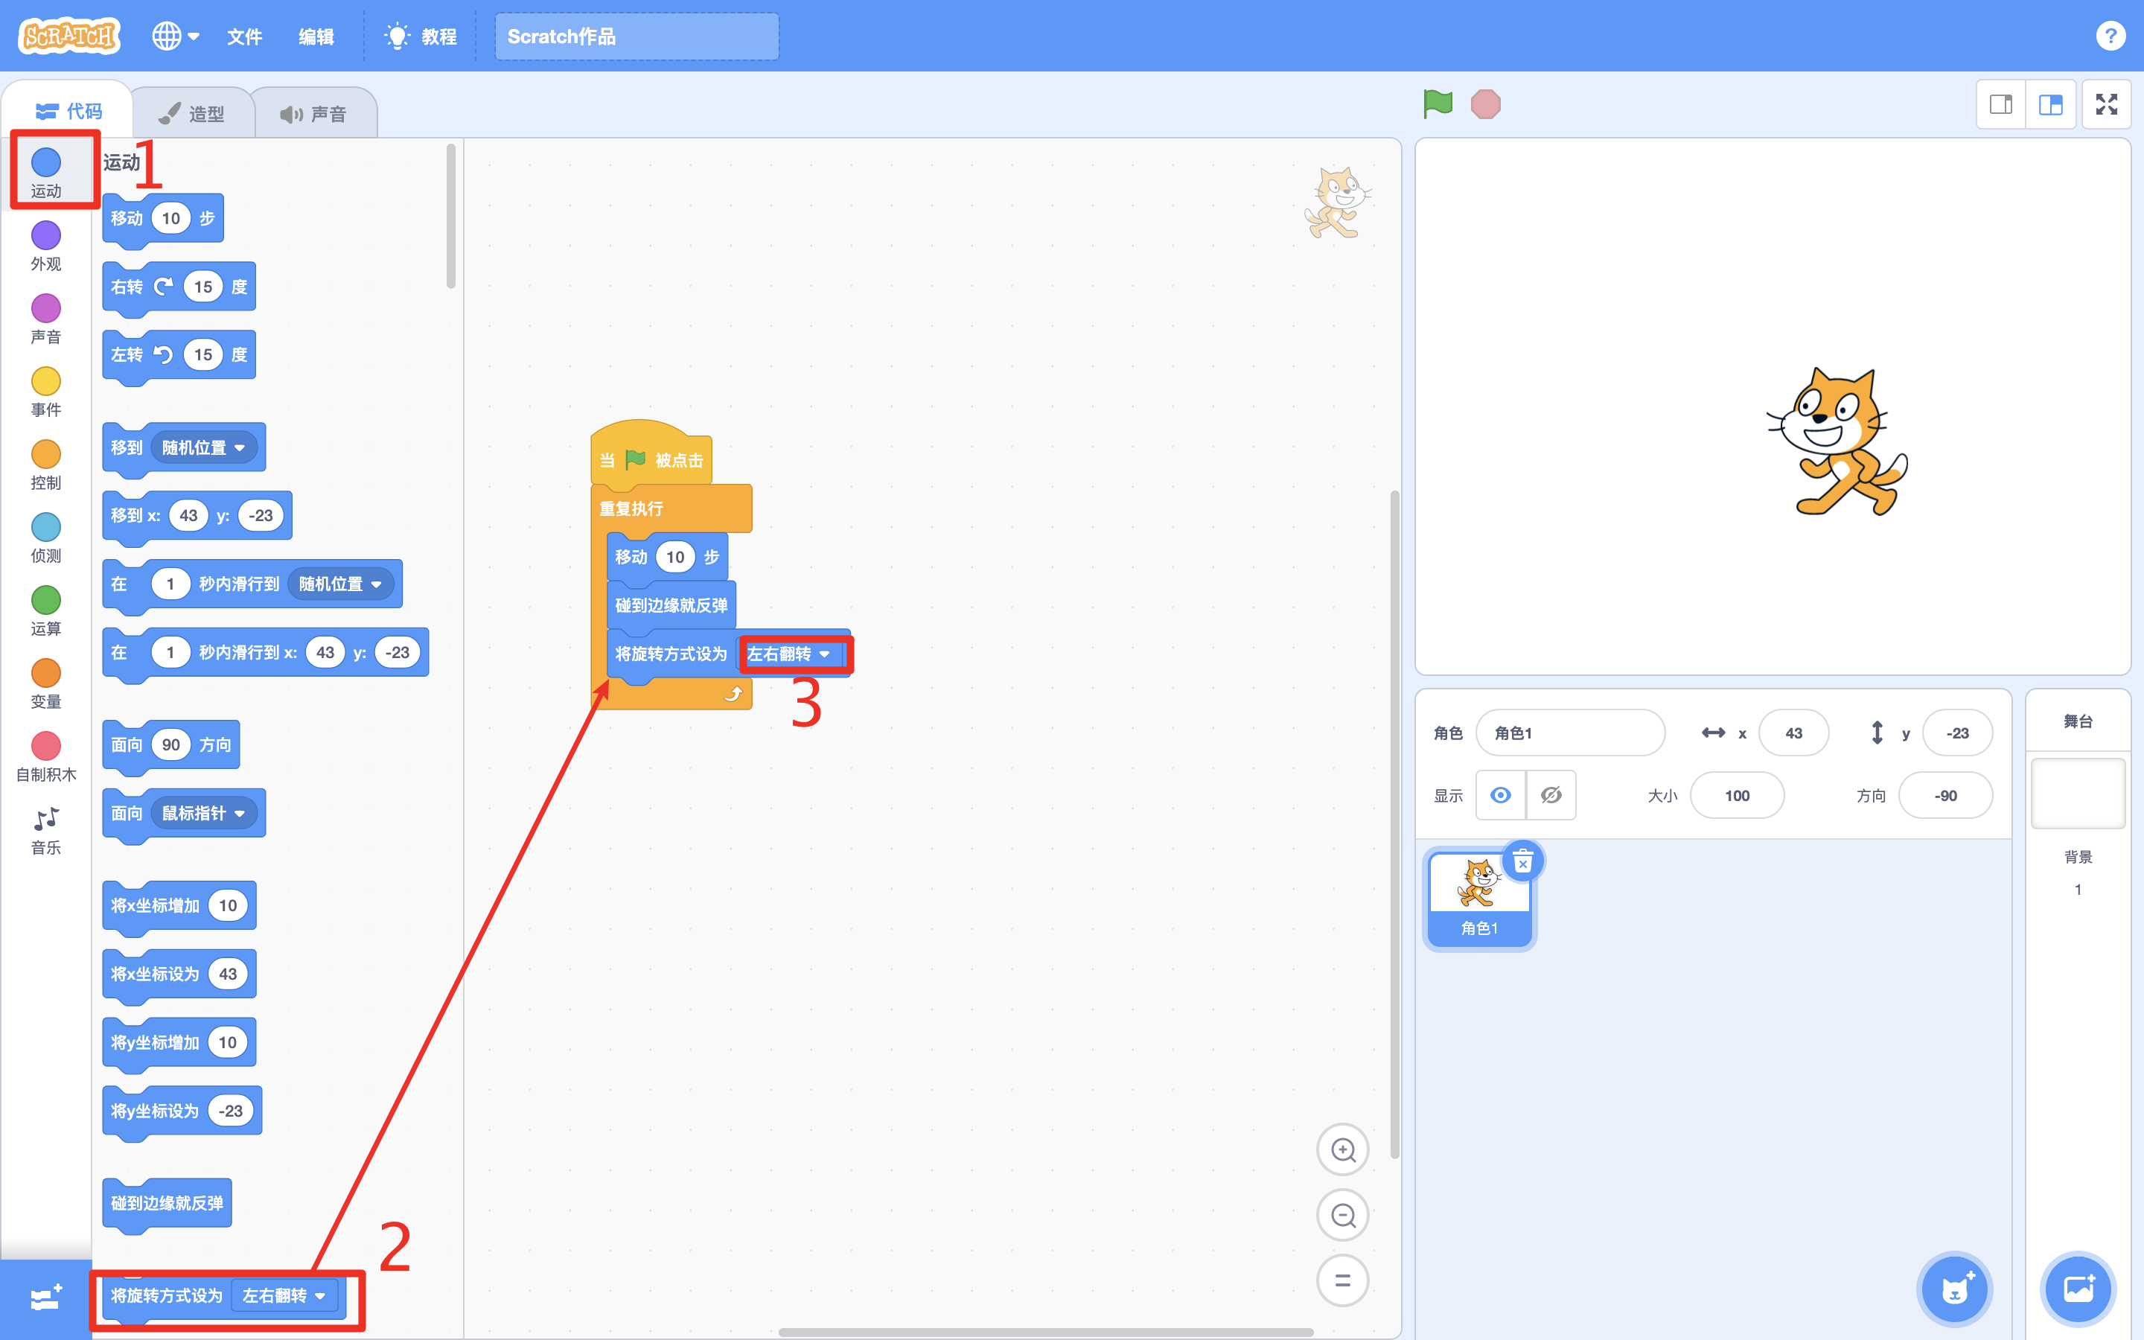Click the sprite name field 角色1

coord(1570,733)
